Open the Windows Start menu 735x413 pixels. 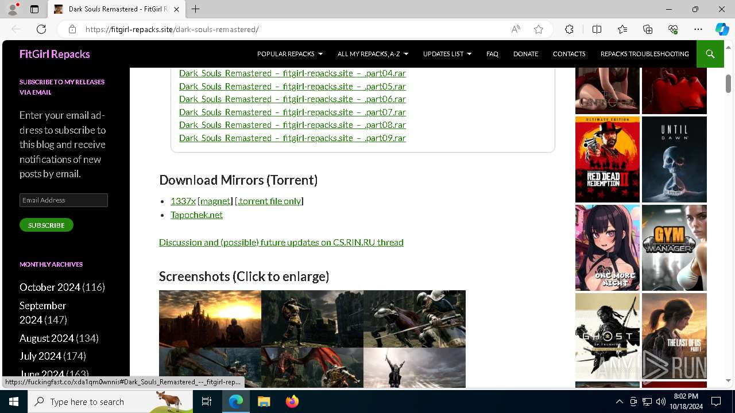(14, 402)
